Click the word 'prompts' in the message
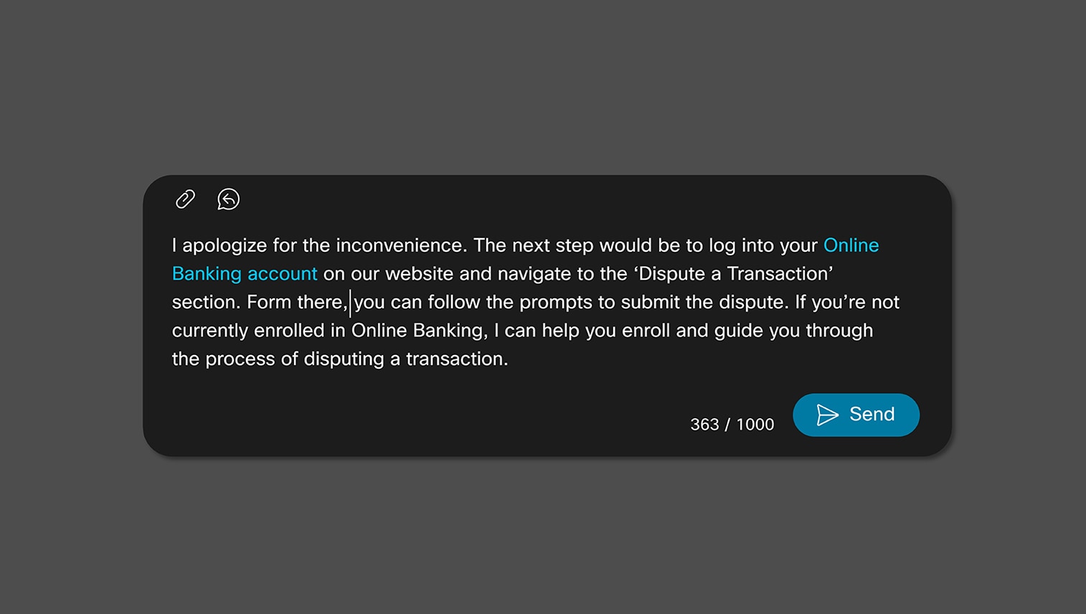This screenshot has width=1086, height=614. (x=556, y=303)
